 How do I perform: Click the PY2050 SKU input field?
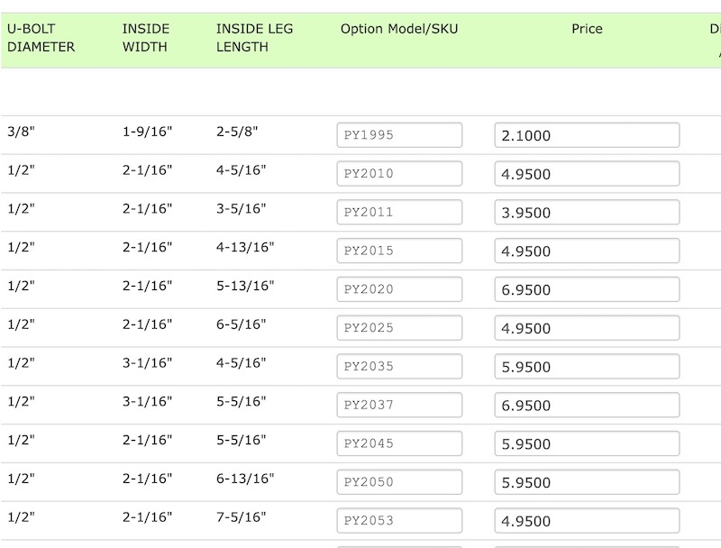point(399,483)
